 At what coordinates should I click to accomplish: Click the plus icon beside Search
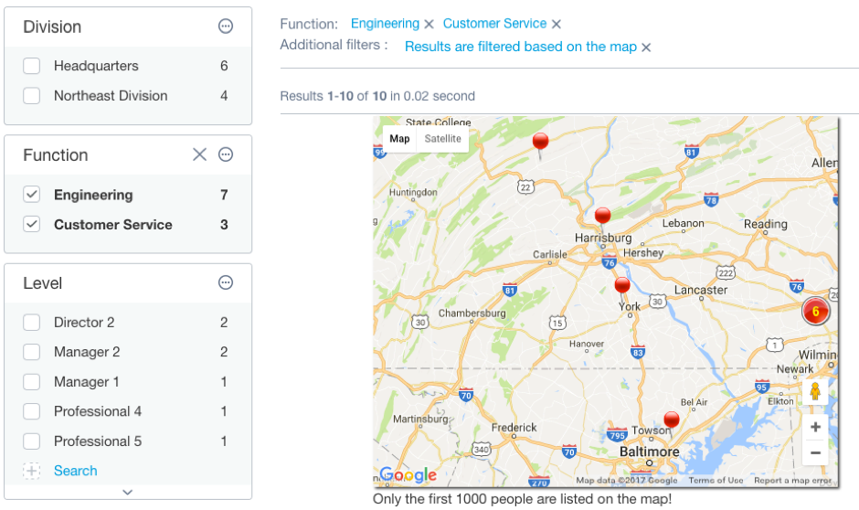[x=32, y=471]
